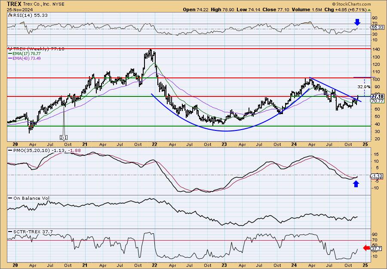Click the 'NYSE' exchange label
The image size is (387, 269).
[58, 4]
